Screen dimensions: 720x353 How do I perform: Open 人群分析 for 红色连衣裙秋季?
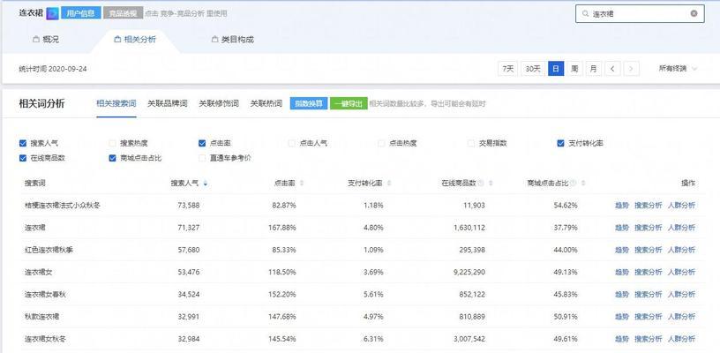(681, 250)
